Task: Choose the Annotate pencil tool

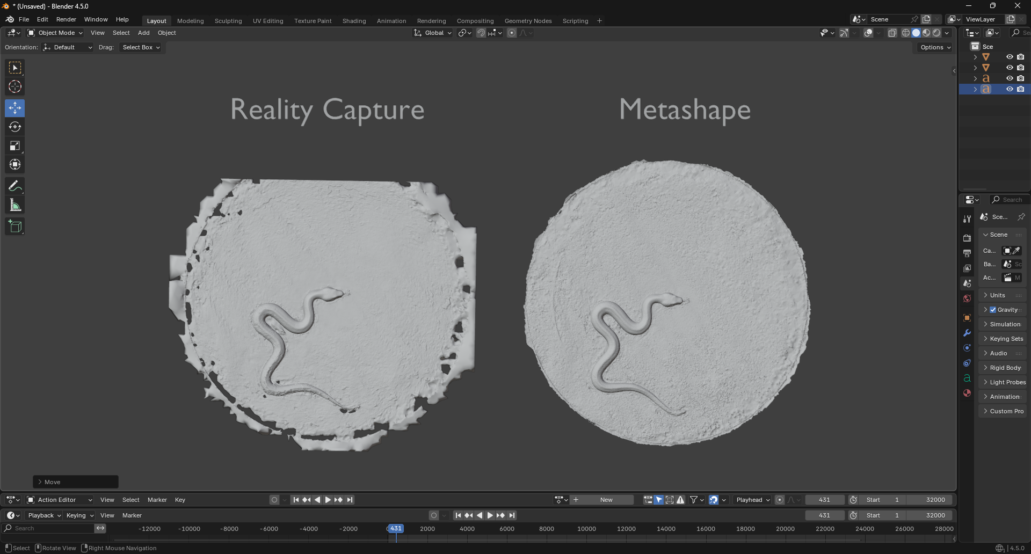Action: pyautogui.click(x=15, y=186)
